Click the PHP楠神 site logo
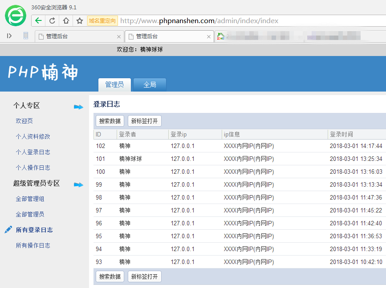The width and height of the screenshot is (386, 288). point(43,72)
